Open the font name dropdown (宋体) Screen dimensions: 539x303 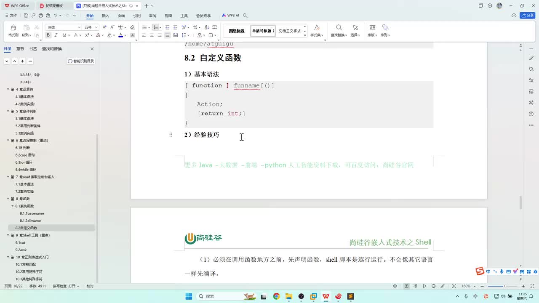79,27
